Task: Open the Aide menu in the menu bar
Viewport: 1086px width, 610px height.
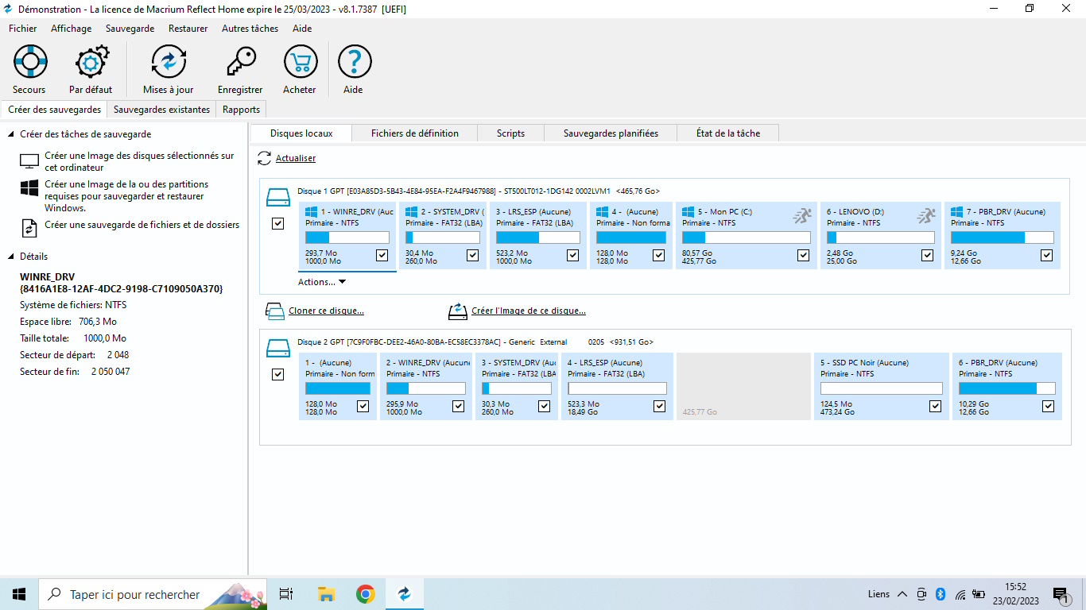Action: (x=302, y=29)
